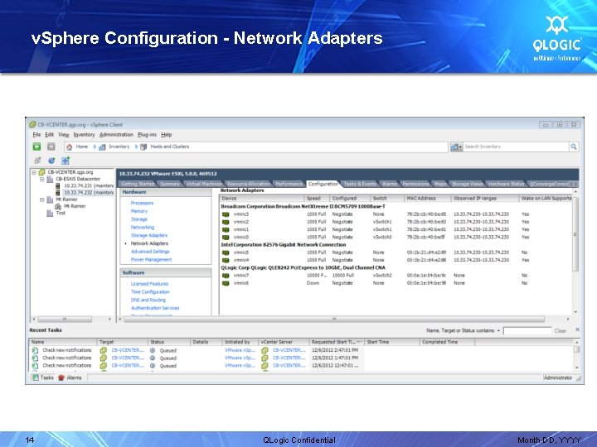
Task: Click the CB-VCENTER.qgs.org tree node icon
Action: point(42,172)
